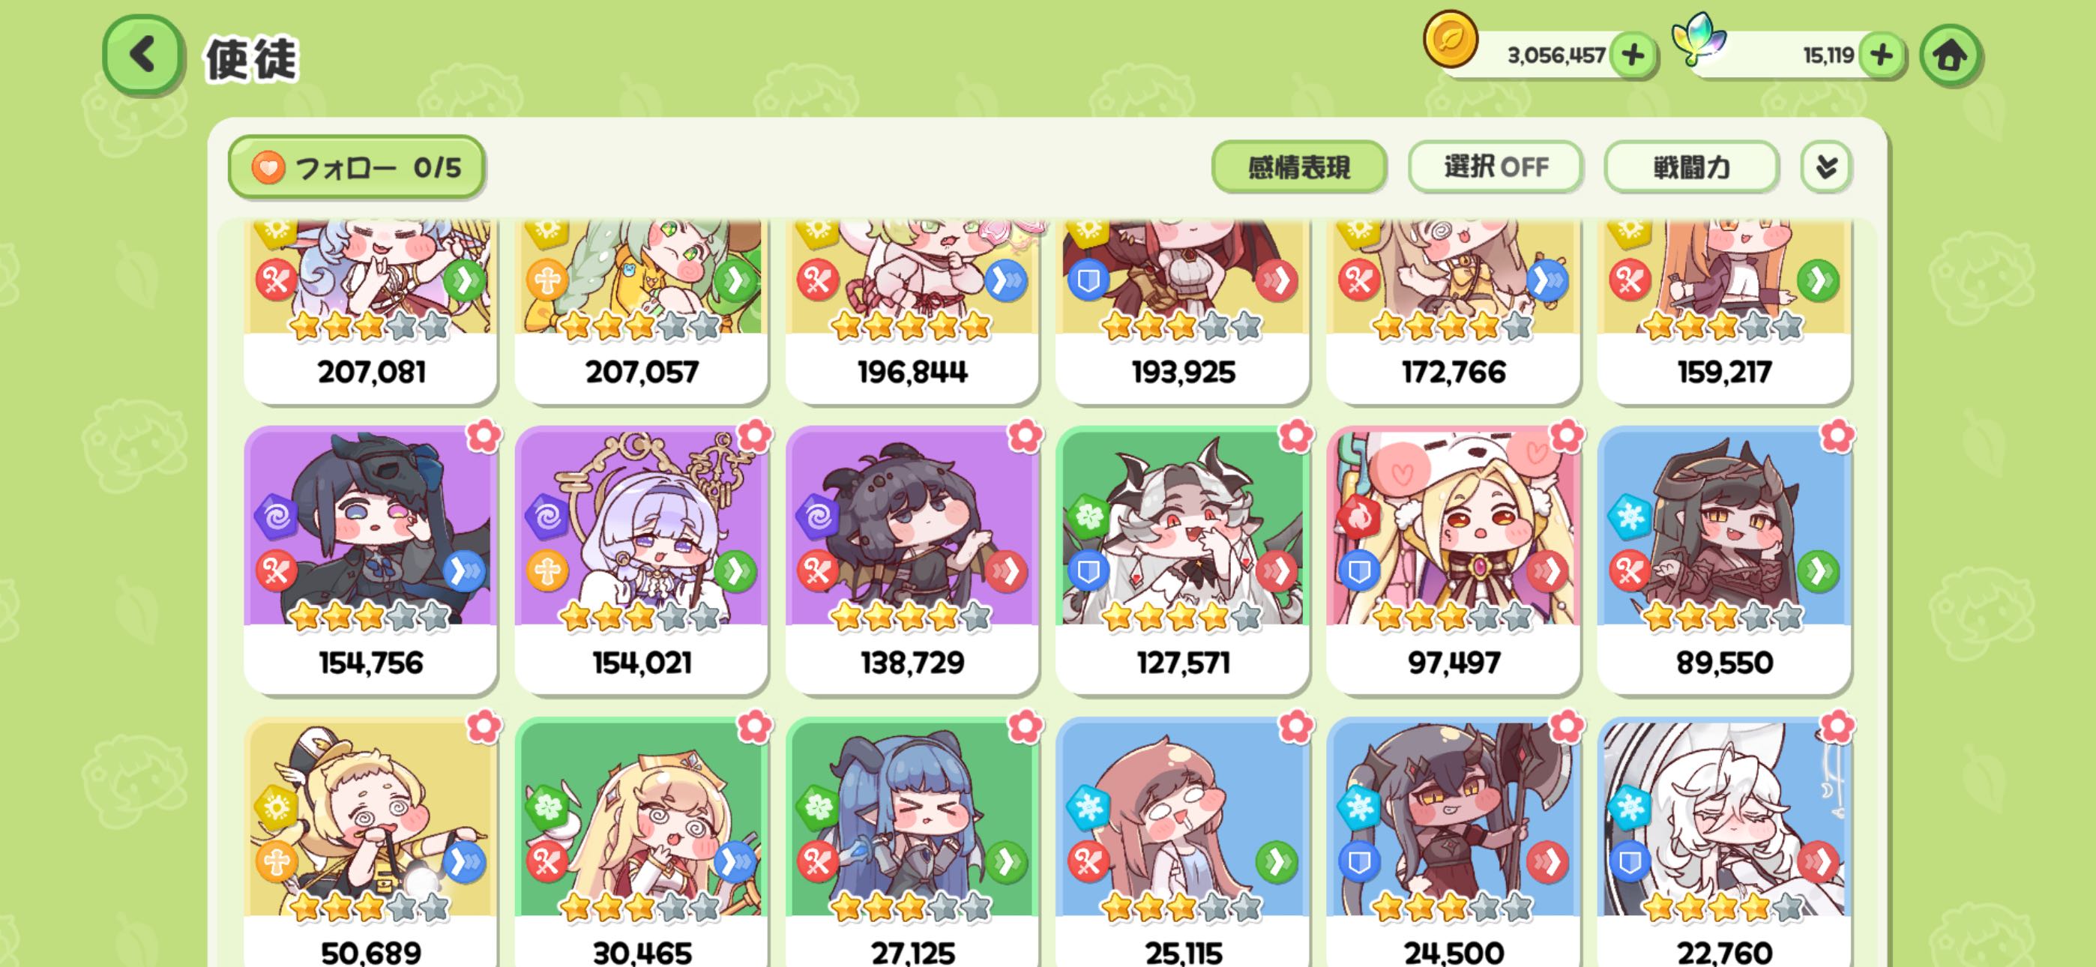Tap shield role icon on 97,497 card
This screenshot has height=967, width=2096.
tap(1359, 570)
